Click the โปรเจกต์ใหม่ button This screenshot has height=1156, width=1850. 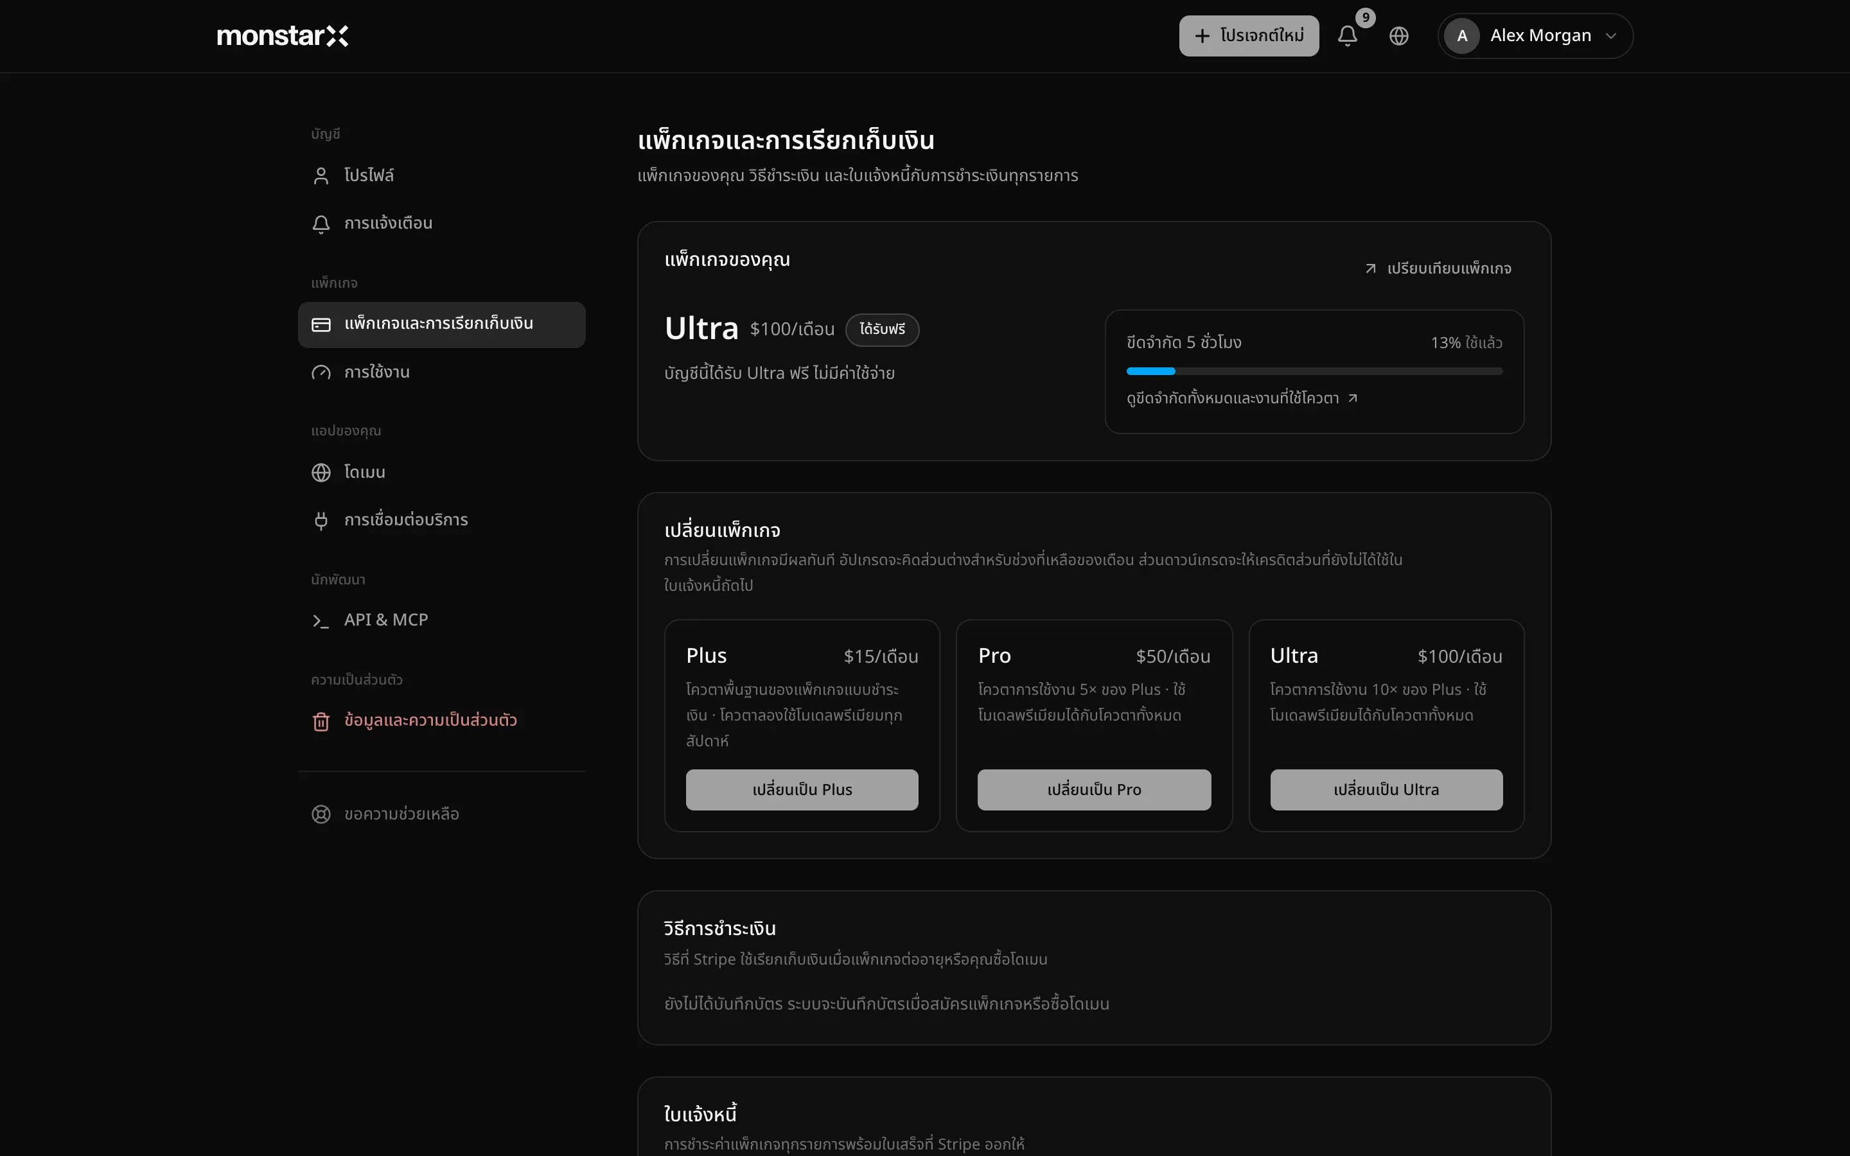click(1248, 36)
